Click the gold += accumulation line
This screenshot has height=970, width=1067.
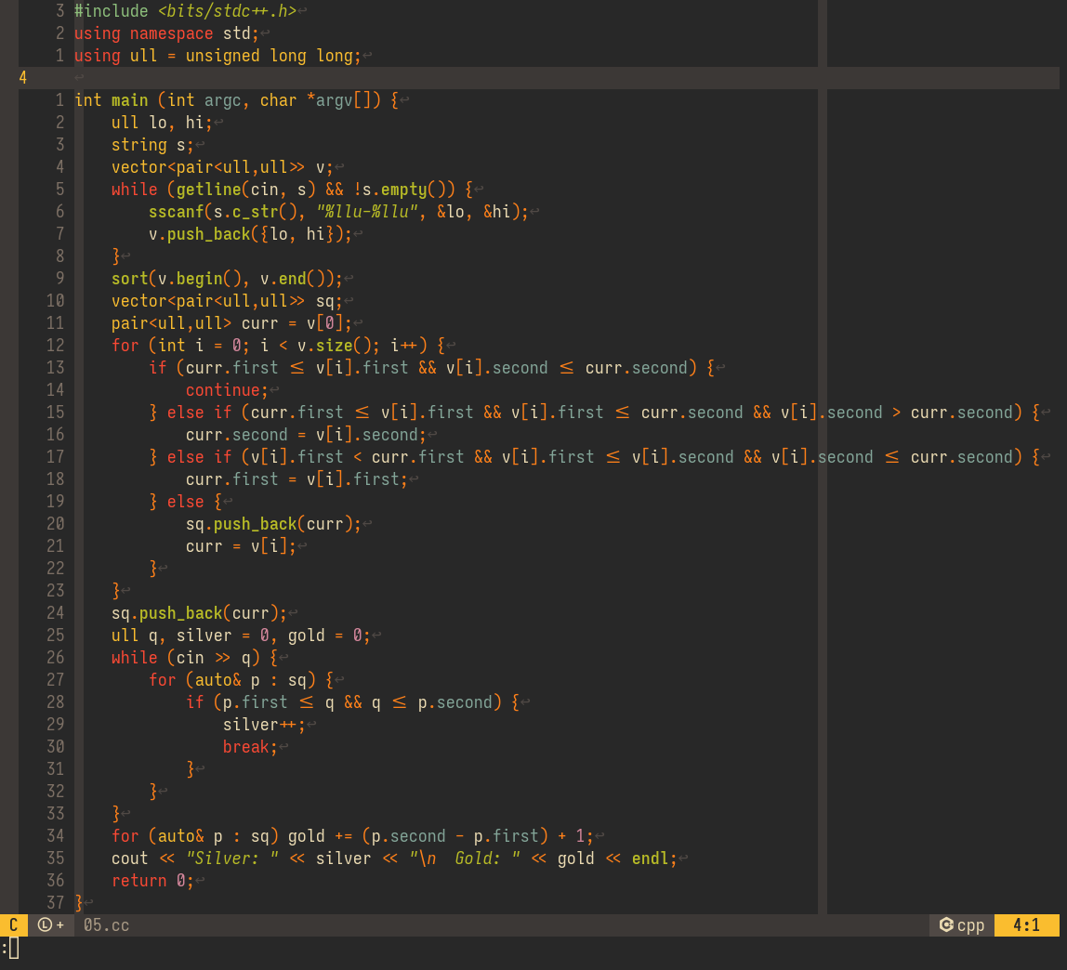point(352,836)
